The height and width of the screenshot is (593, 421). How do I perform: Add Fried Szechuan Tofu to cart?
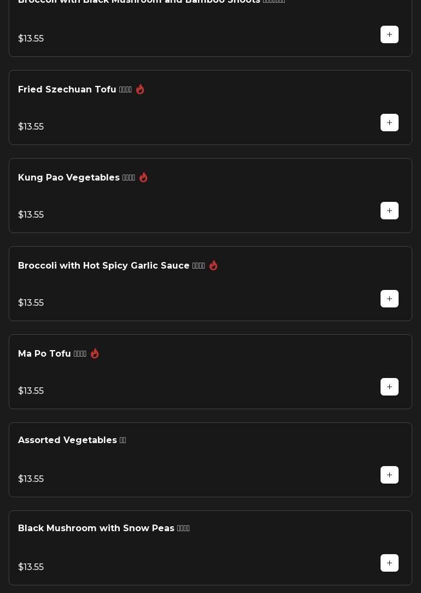coord(389,123)
